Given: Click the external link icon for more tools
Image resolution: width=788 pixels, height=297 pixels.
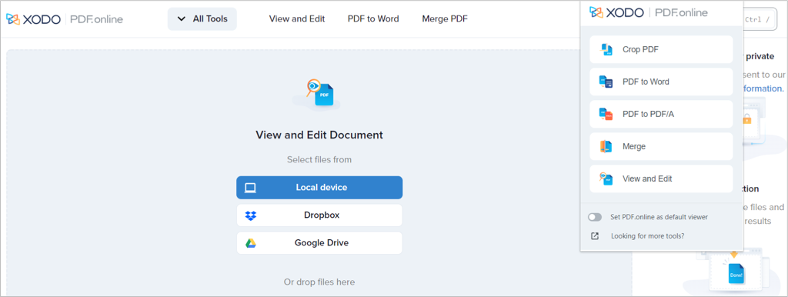Looking at the screenshot, I should pyautogui.click(x=595, y=235).
